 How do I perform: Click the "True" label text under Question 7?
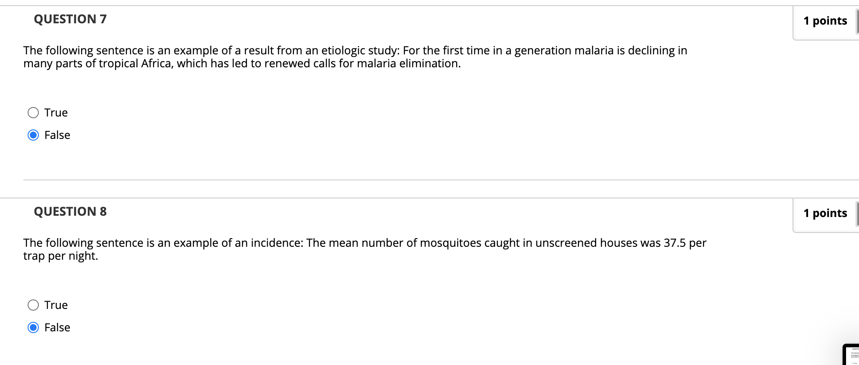pyautogui.click(x=56, y=113)
